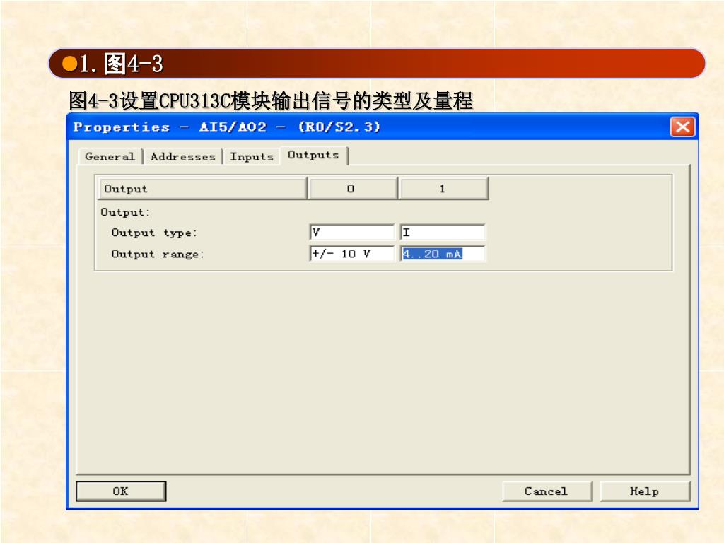The image size is (724, 543).
Task: Close the Properties window with the X
Action: click(x=682, y=127)
